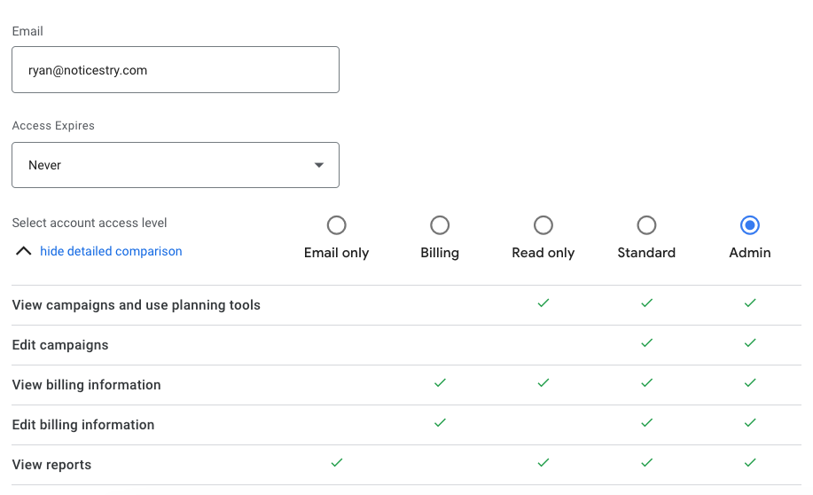Image resolution: width=813 pixels, height=495 pixels.
Task: Select the Email only radio button
Action: click(x=336, y=225)
